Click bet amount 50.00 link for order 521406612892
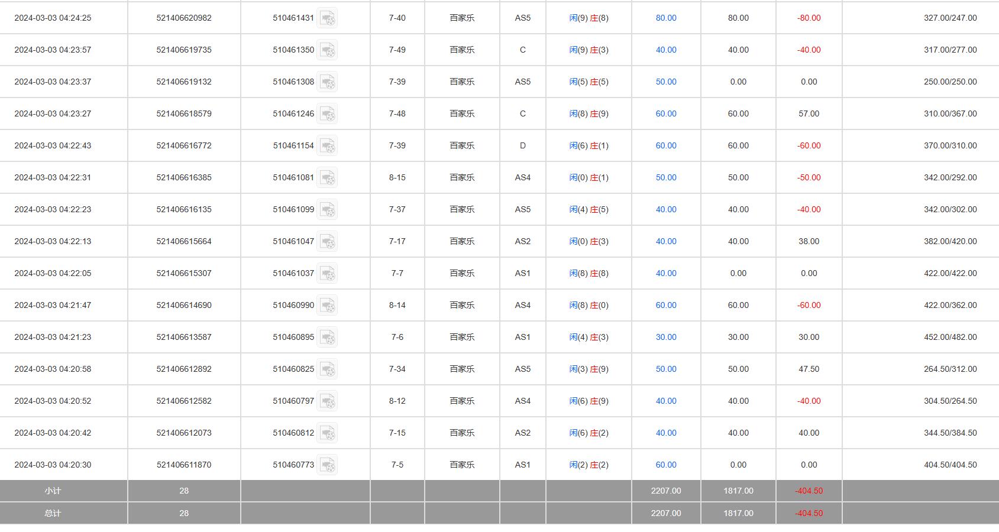999x532 pixels. 666,369
